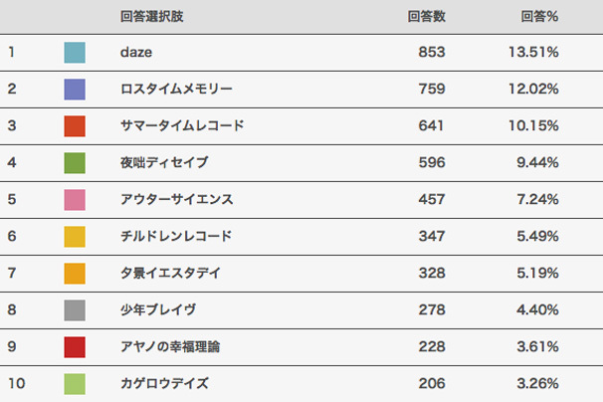The width and height of the screenshot is (603, 402).
Task: Click the teal swatch beside daze
Action: tap(75, 53)
